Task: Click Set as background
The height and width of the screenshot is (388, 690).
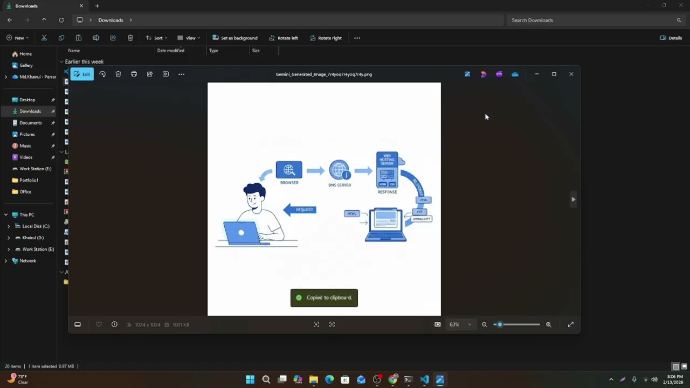Action: 235,38
